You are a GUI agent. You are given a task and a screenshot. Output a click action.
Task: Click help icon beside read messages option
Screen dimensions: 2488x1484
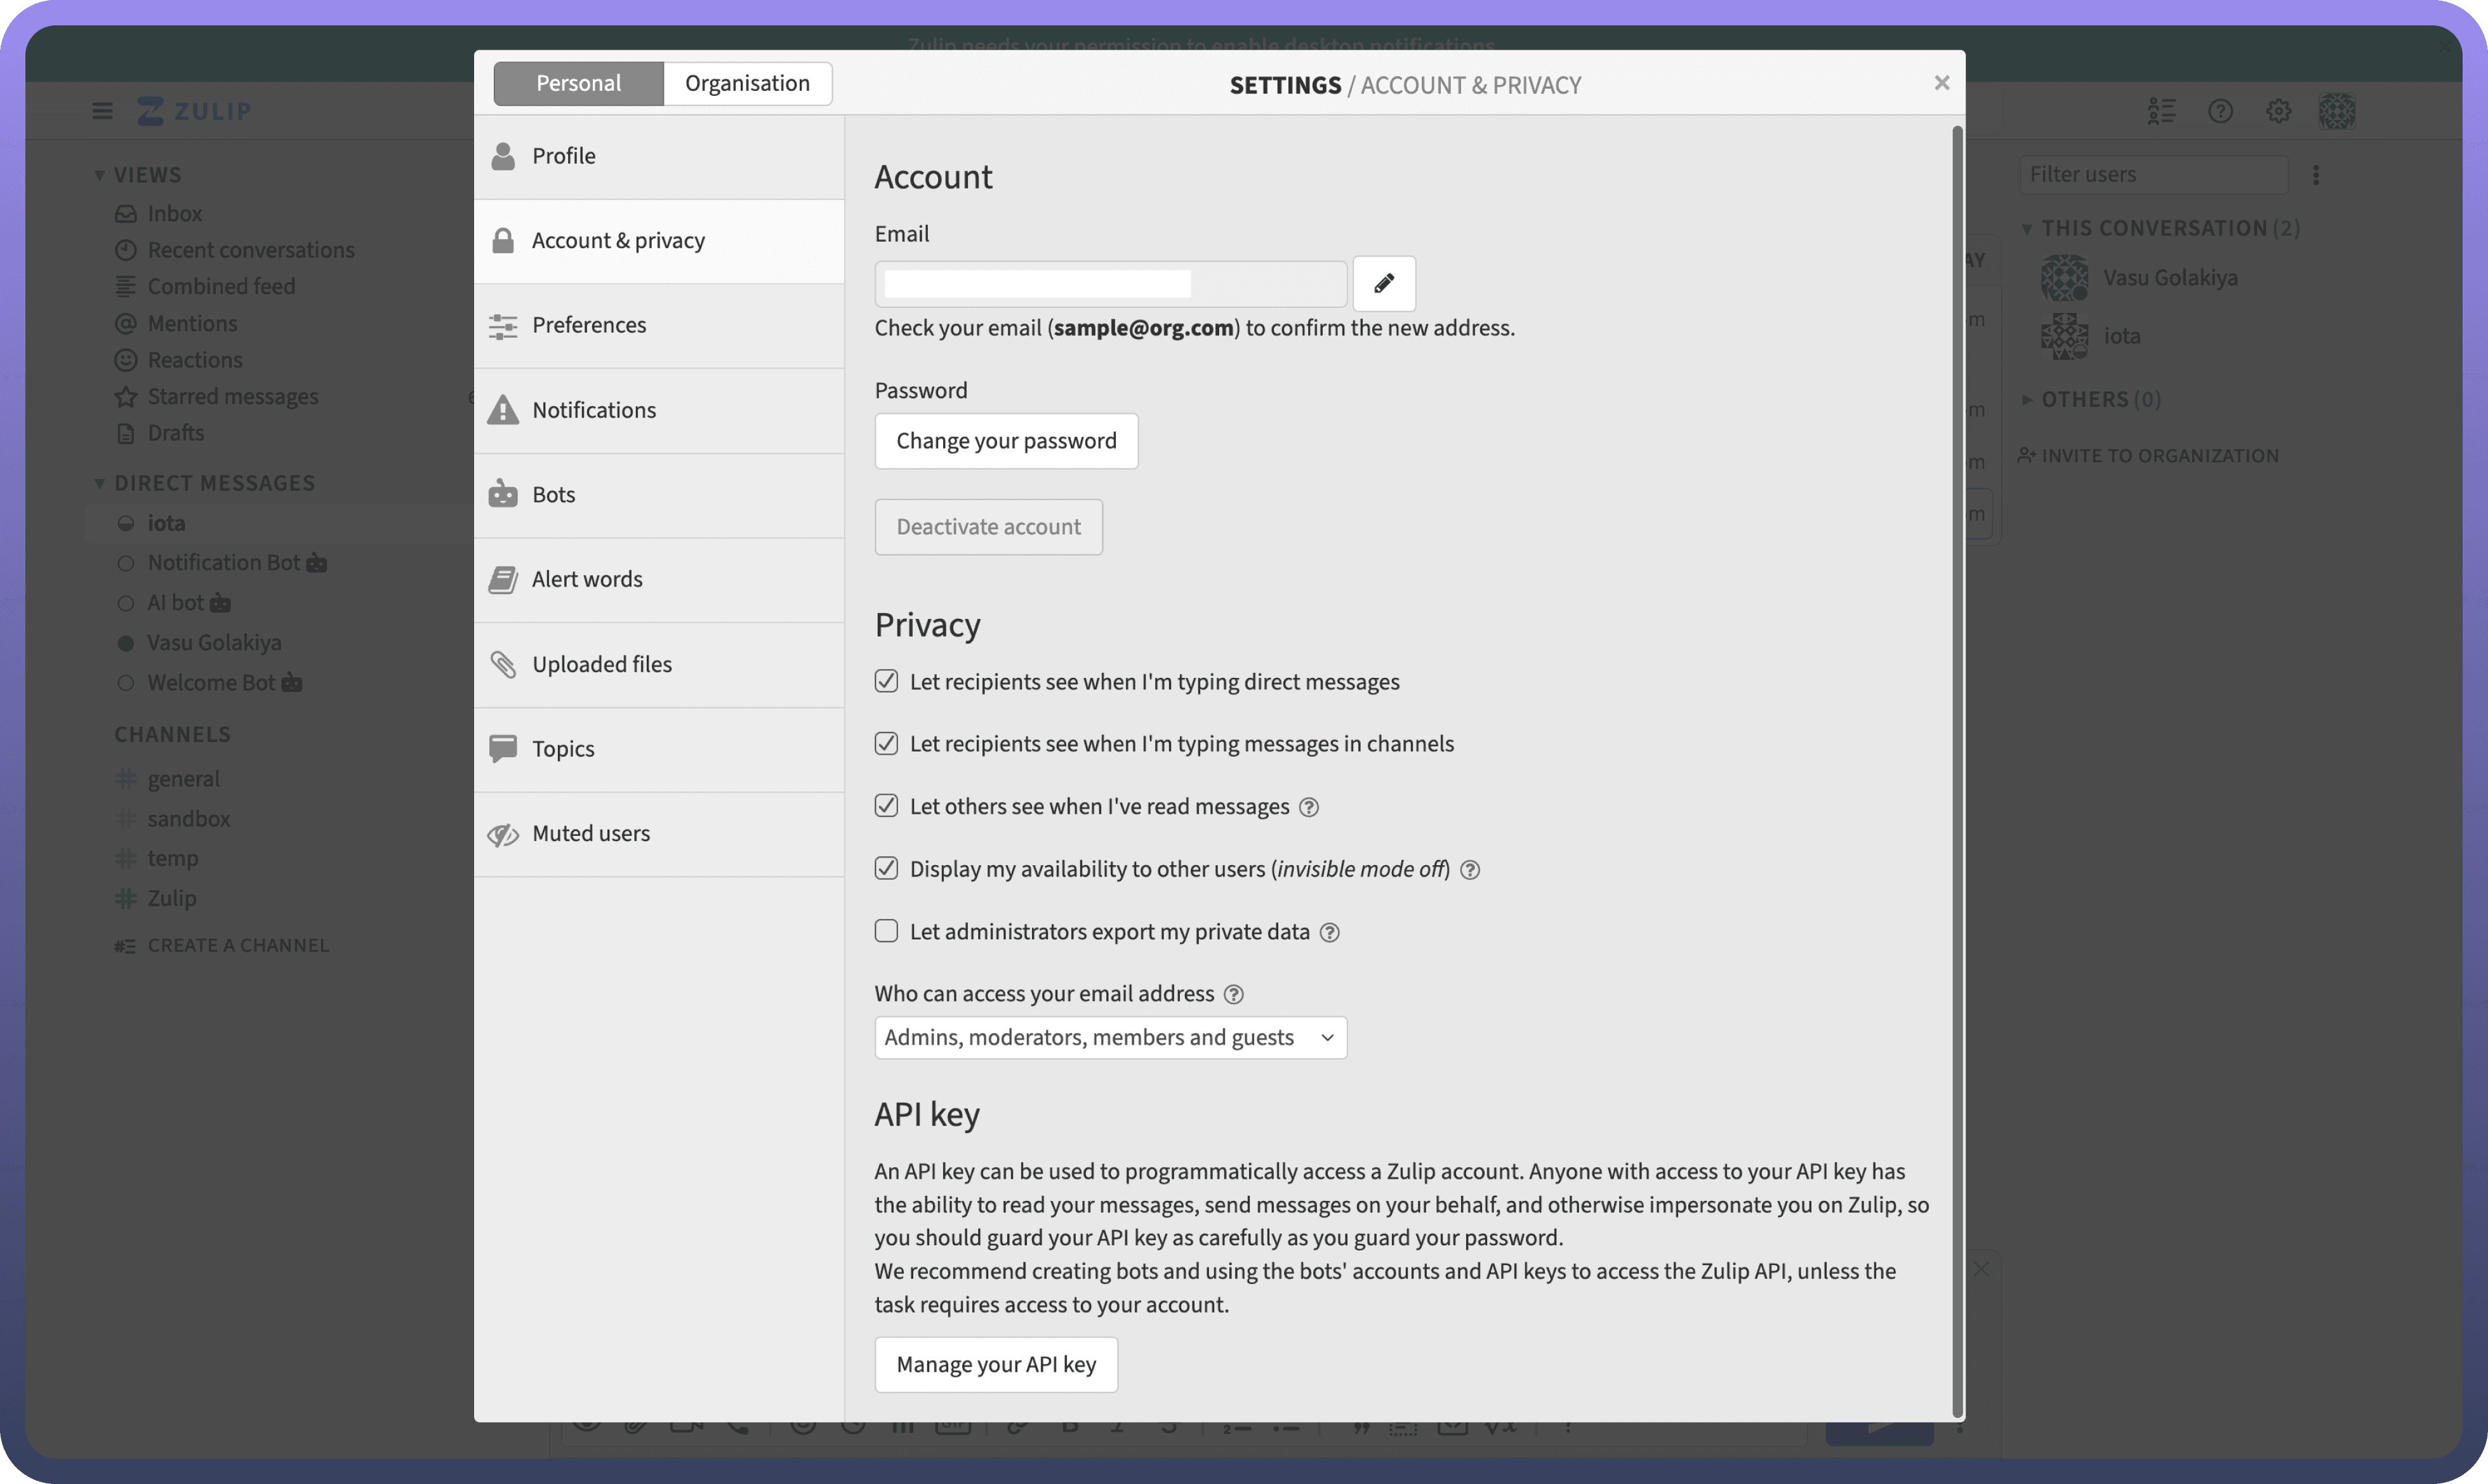pyautogui.click(x=1308, y=807)
